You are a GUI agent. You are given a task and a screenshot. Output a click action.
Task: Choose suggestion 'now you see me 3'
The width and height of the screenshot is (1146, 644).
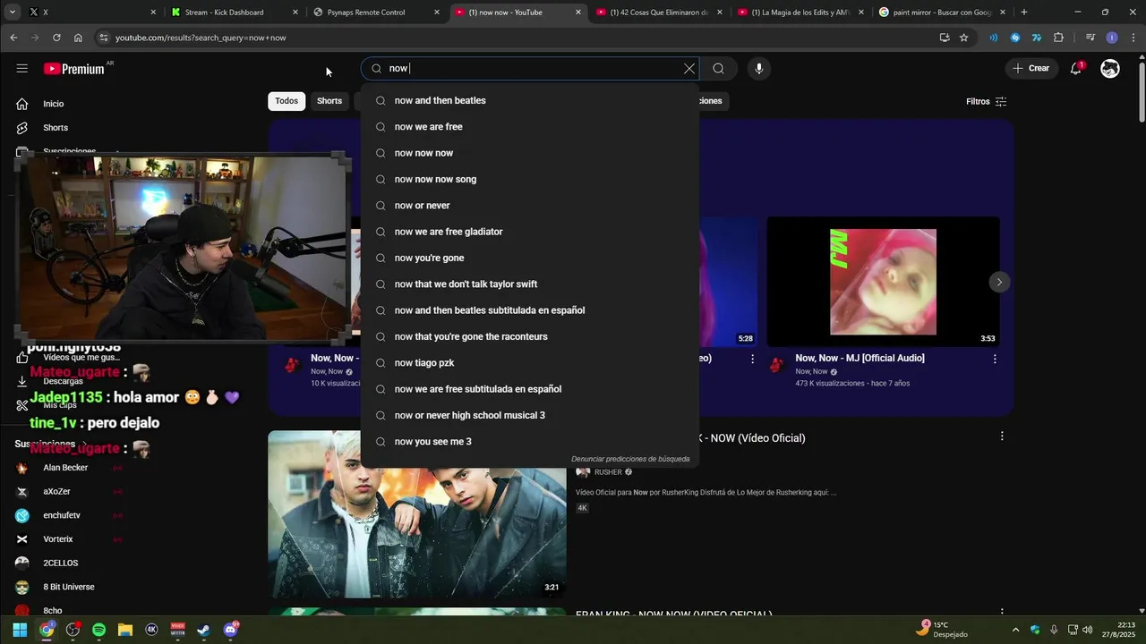529,442
